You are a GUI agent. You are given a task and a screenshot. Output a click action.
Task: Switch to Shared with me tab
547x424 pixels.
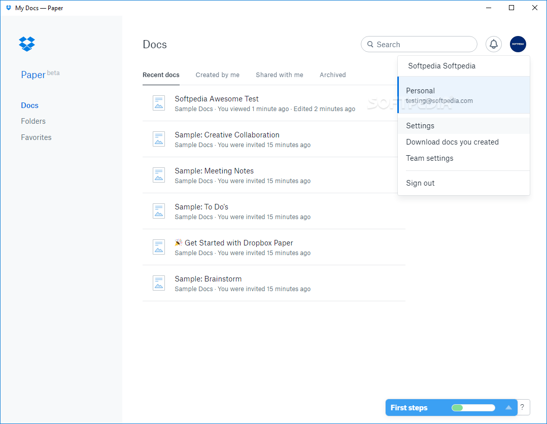[280, 75]
